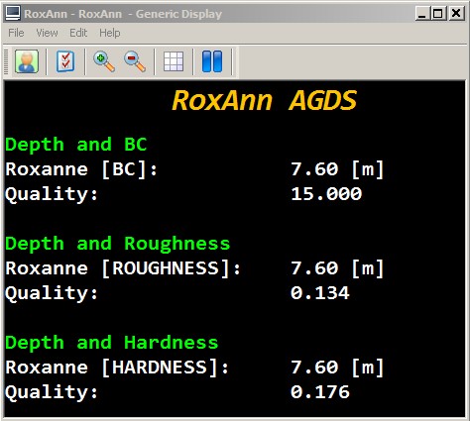Click the Depth and BC section label
The width and height of the screenshot is (470, 421).
pyautogui.click(x=76, y=145)
